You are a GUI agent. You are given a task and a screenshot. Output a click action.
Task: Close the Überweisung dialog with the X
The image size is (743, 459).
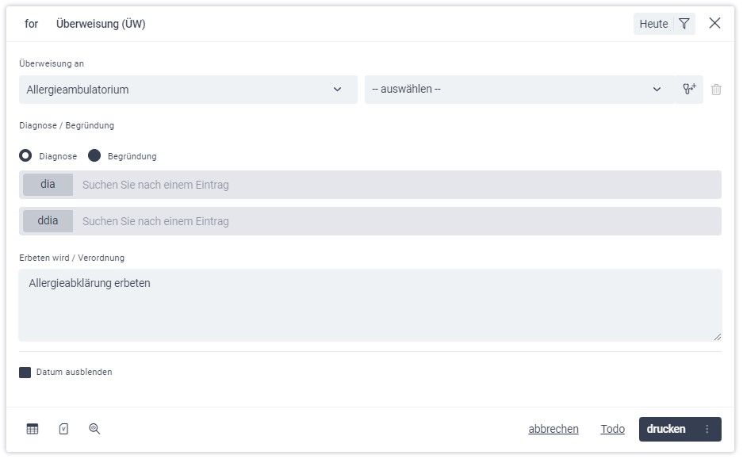click(x=714, y=24)
